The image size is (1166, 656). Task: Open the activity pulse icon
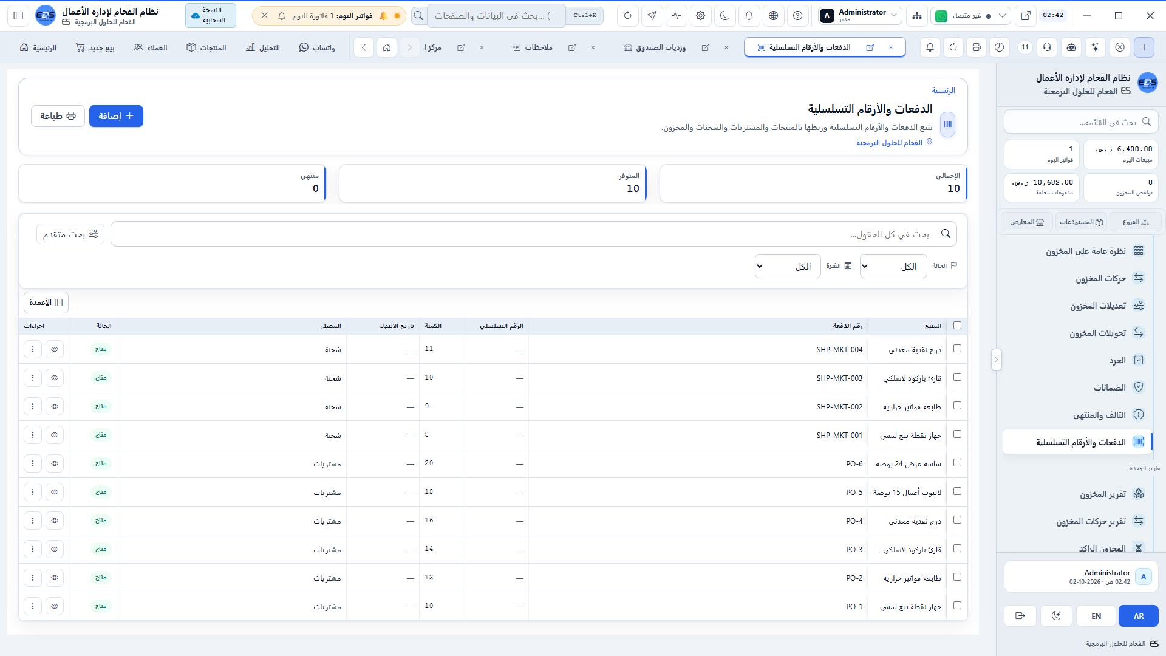676,16
